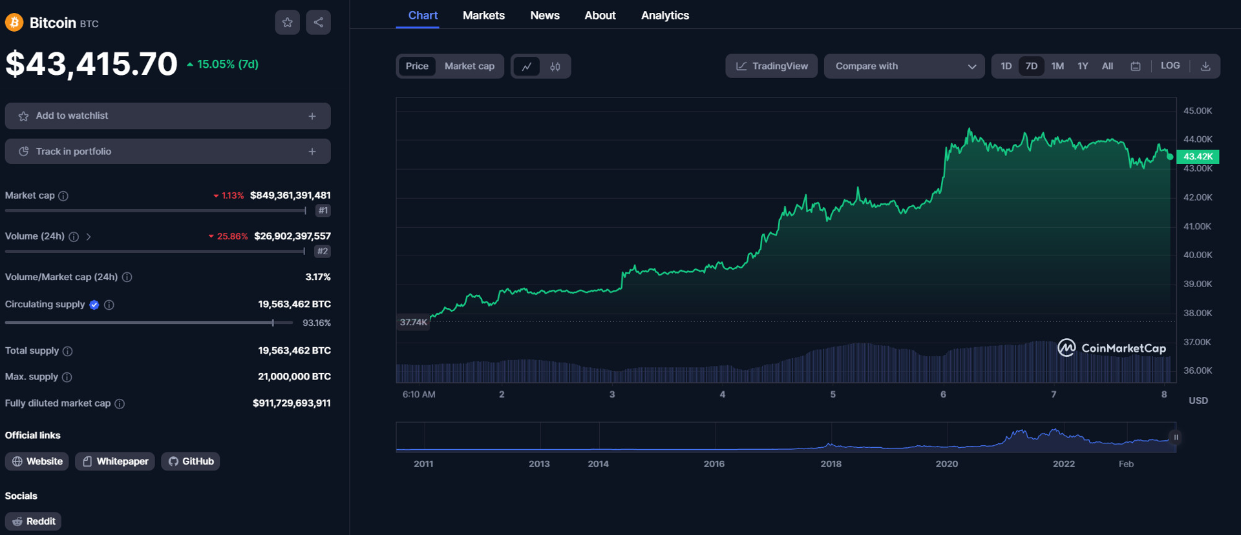Screen dimensions: 1241x535
Task: Click the Volume (24h) info icon
Action: coord(74,237)
